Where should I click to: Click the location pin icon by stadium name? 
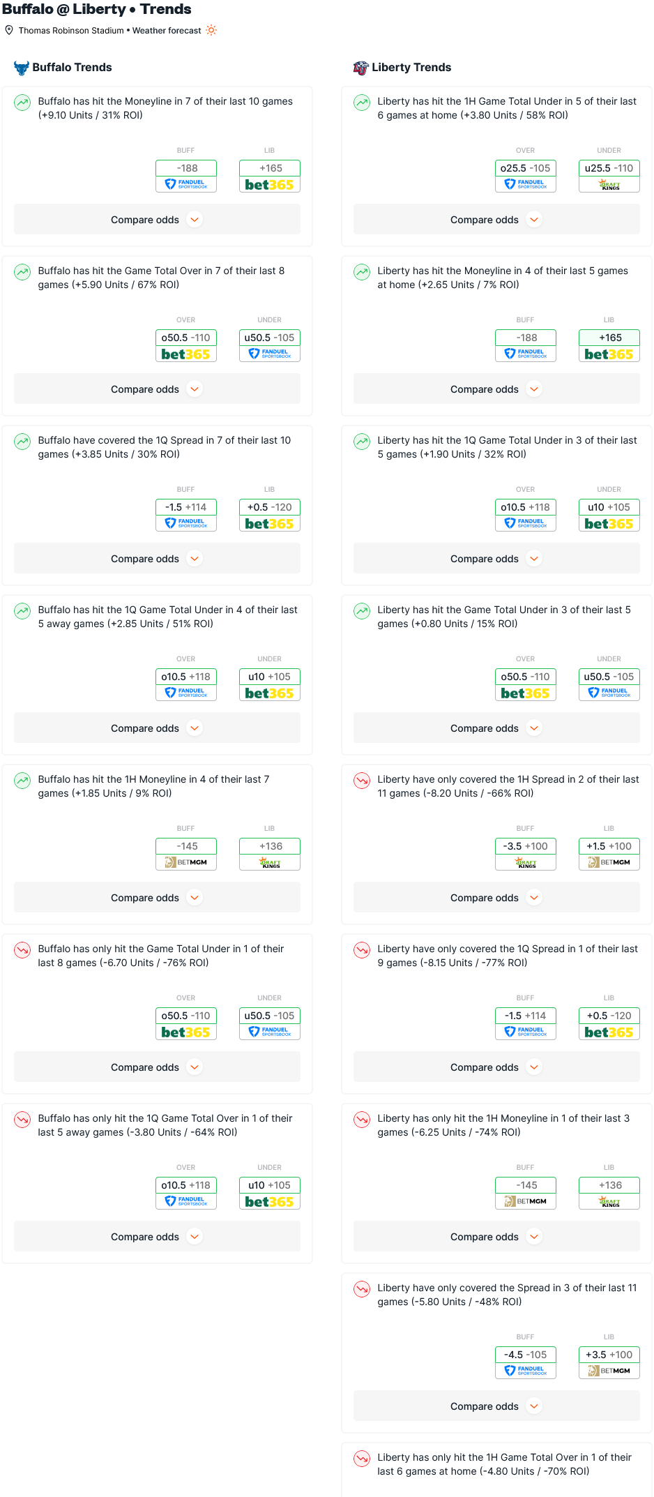coord(9,30)
